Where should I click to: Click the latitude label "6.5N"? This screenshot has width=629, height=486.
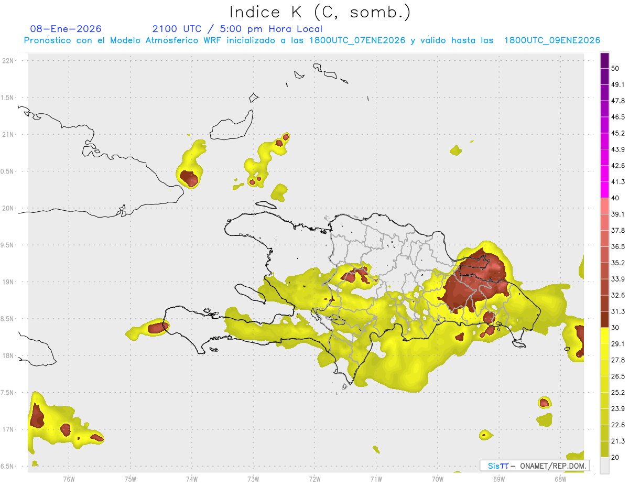[x=8, y=467]
